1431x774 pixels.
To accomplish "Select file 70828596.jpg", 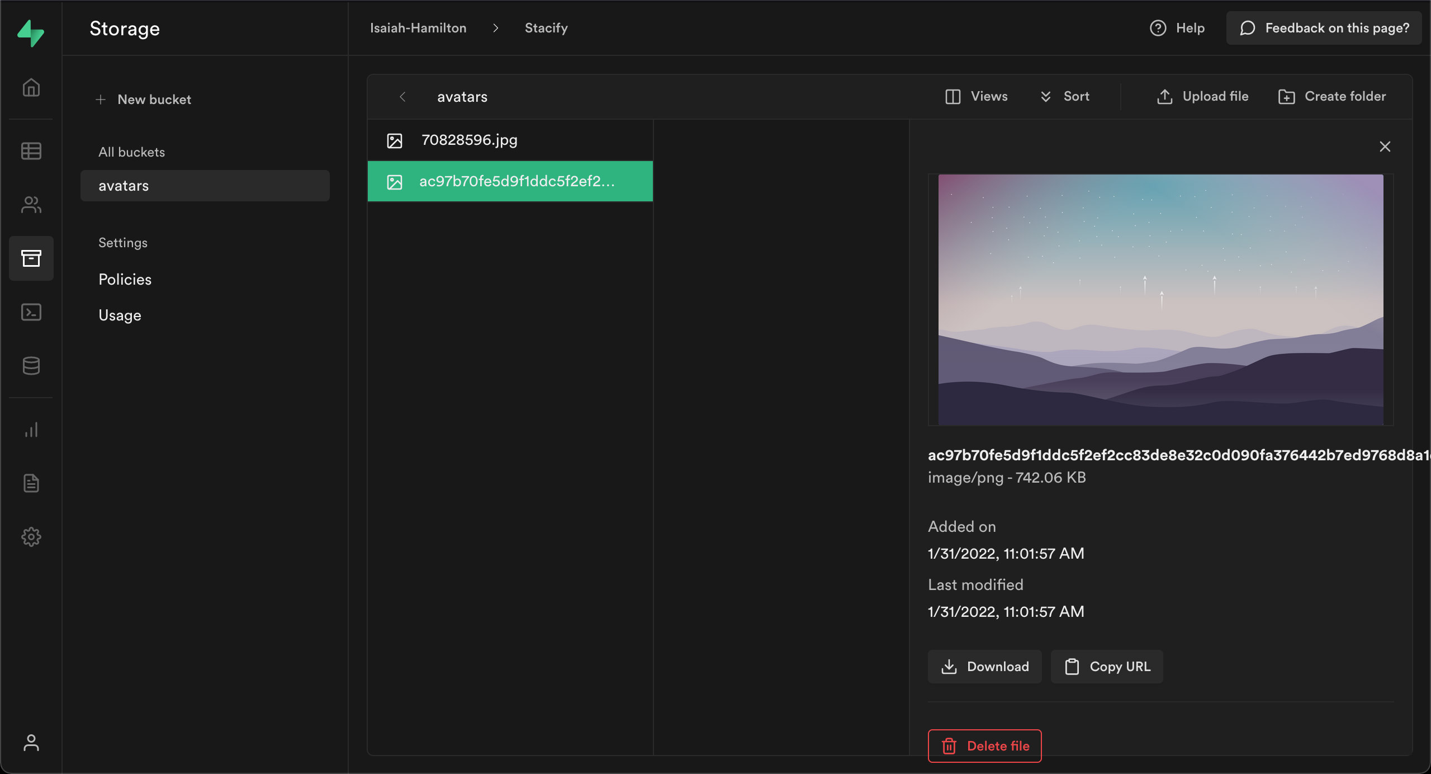I will pos(510,140).
